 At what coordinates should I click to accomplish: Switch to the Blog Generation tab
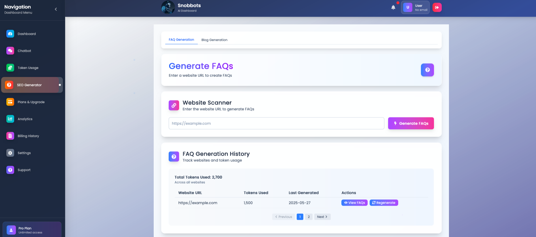pyautogui.click(x=214, y=40)
